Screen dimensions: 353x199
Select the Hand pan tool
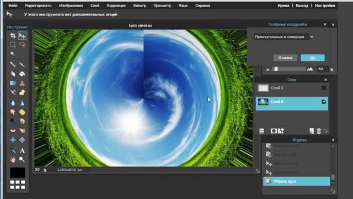[13, 160]
